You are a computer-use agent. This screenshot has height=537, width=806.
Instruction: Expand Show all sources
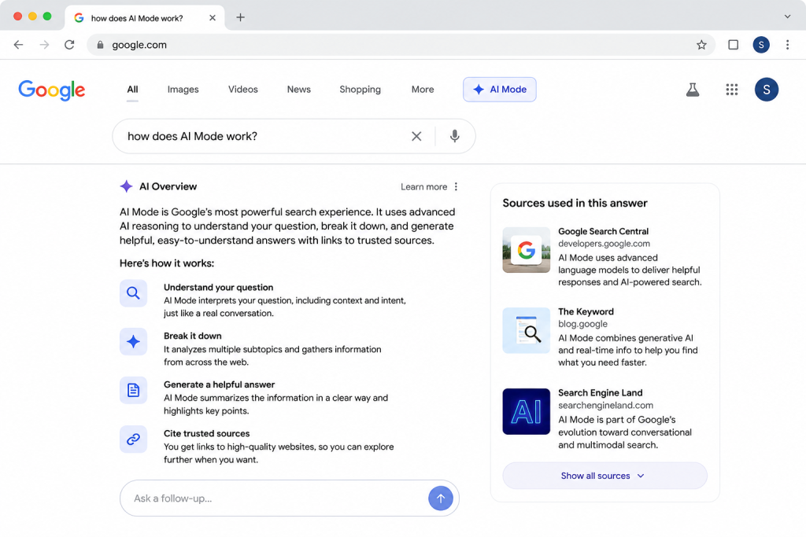pos(604,476)
